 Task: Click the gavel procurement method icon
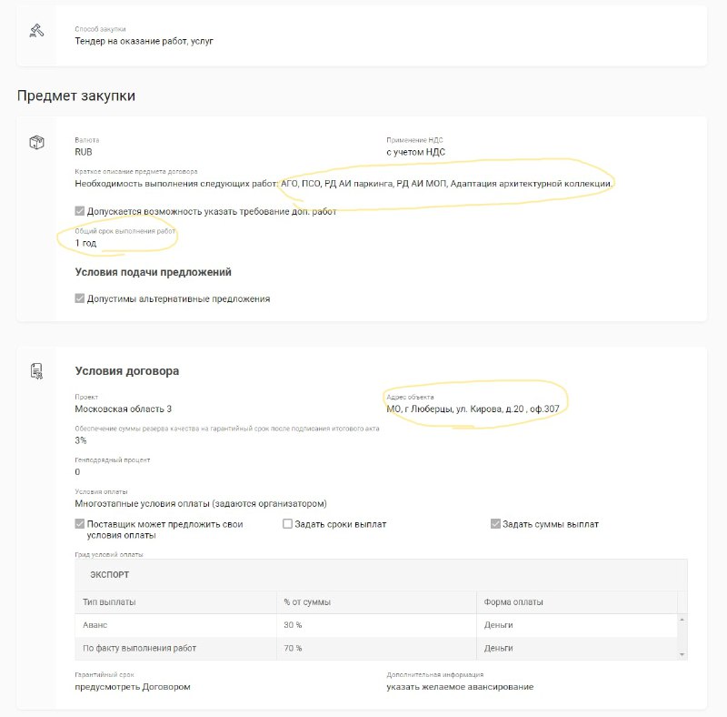tap(36, 31)
